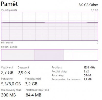Image resolution: width=102 pixels, height=100 pixels.
Task: Click the memory usage graph
Action: [x=49, y=26]
